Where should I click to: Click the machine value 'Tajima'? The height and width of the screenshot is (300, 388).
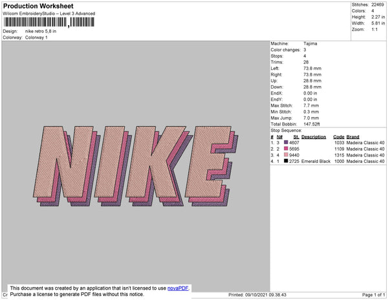point(310,43)
